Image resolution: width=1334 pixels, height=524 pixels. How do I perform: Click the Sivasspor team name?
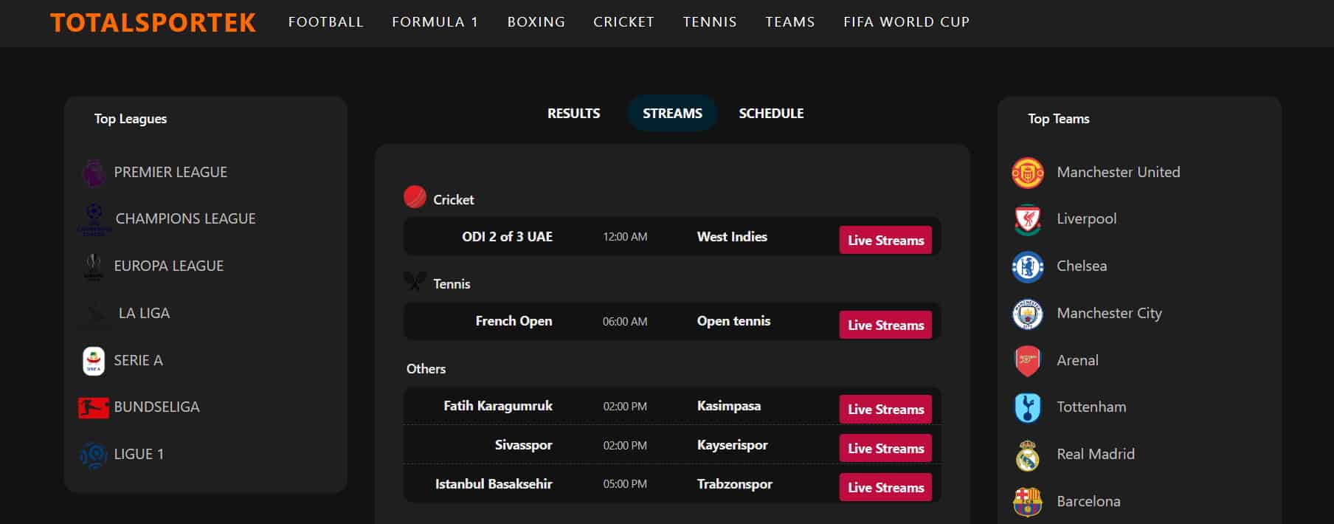coord(524,445)
